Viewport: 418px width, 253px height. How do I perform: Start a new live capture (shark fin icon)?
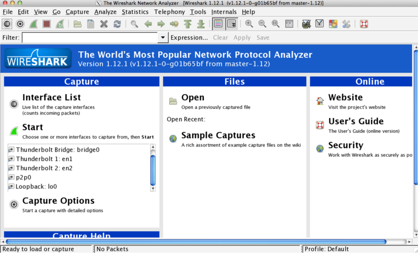(33, 24)
